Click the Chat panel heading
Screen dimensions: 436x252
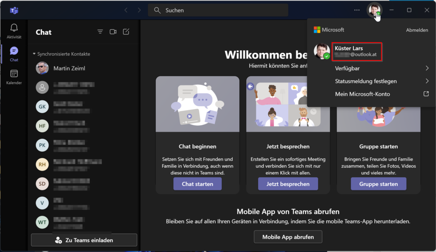[44, 32]
